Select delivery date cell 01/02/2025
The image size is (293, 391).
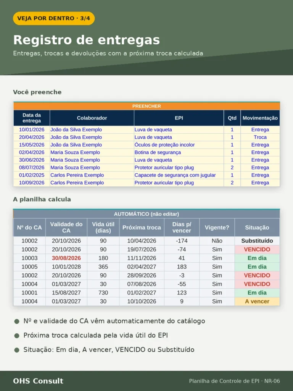pos(32,175)
